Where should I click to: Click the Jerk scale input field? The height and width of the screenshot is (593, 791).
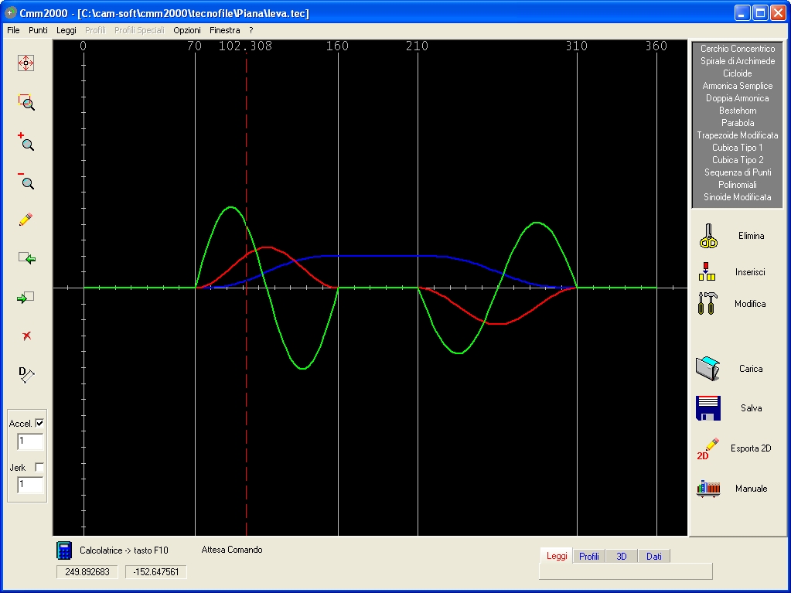click(x=30, y=485)
